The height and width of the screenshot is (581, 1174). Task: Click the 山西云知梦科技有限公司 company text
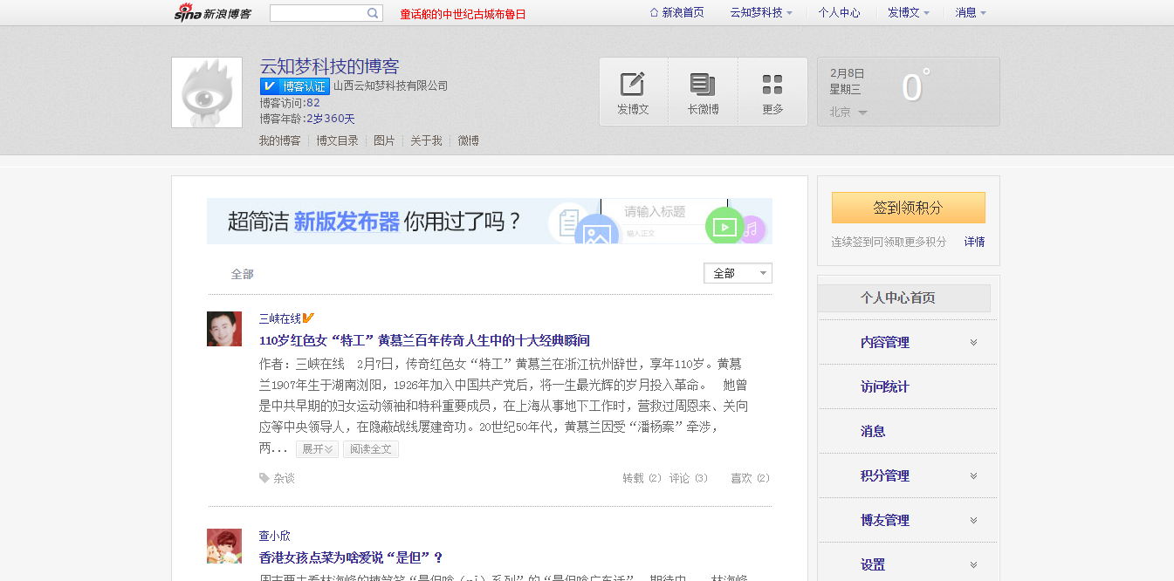pos(390,85)
